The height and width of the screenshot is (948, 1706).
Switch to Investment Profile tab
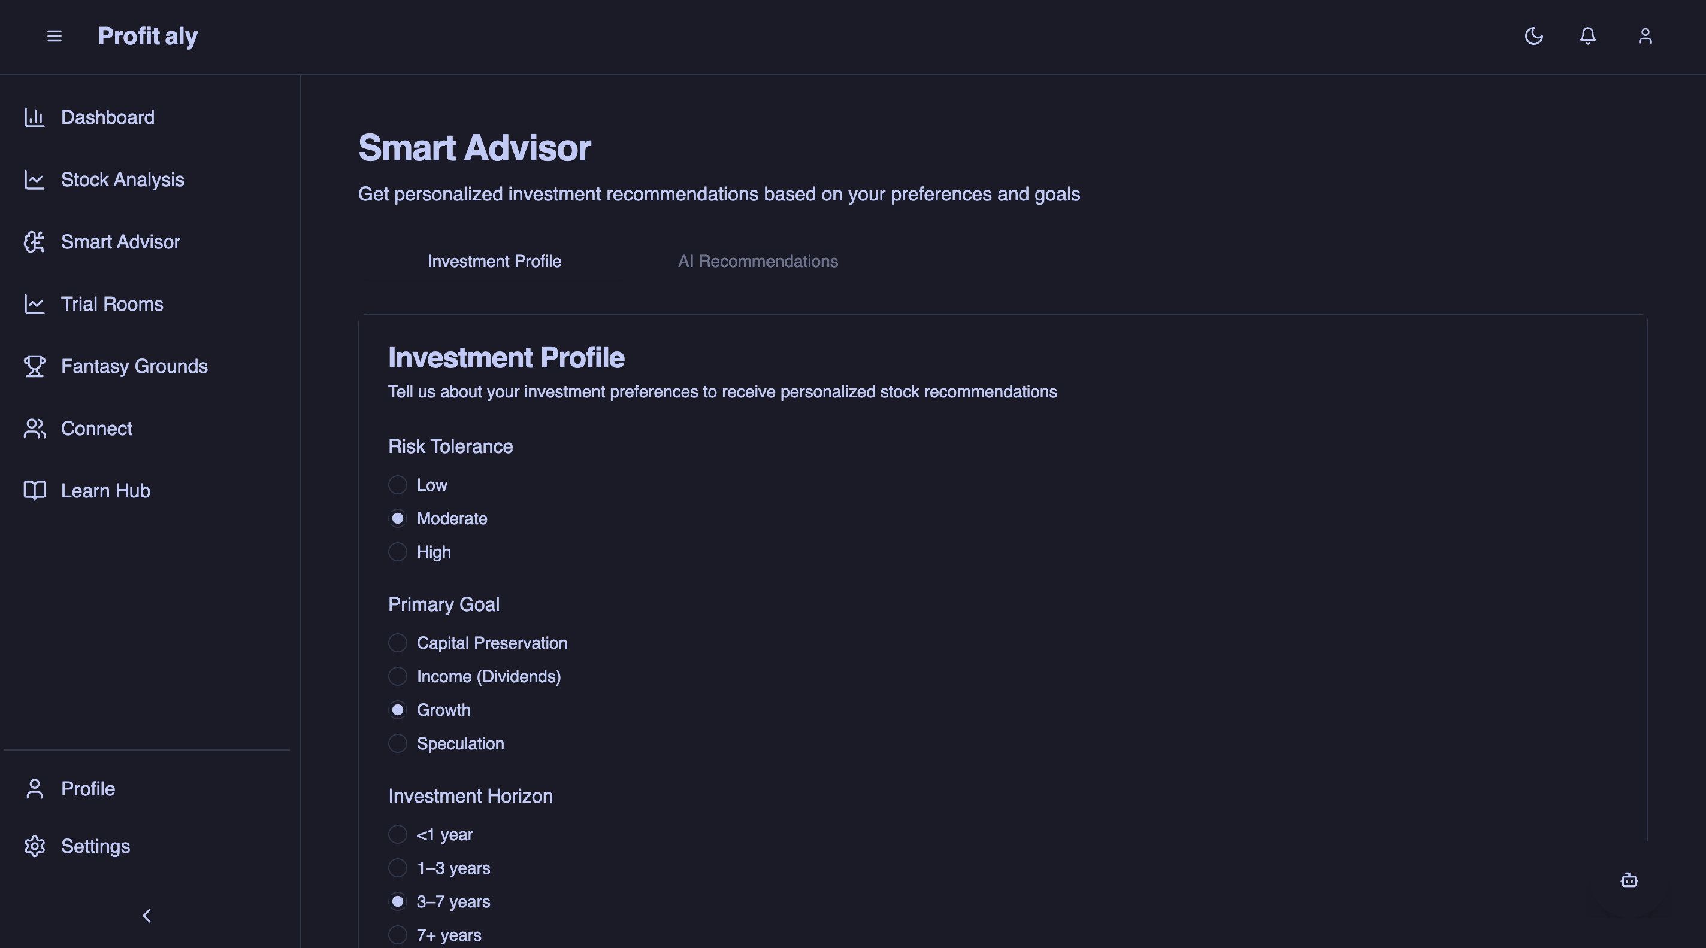tap(494, 262)
